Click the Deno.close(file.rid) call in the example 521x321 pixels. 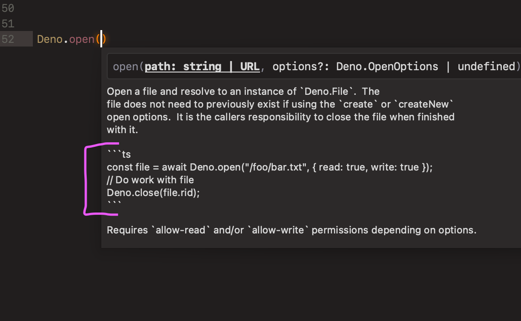pyautogui.click(x=152, y=192)
